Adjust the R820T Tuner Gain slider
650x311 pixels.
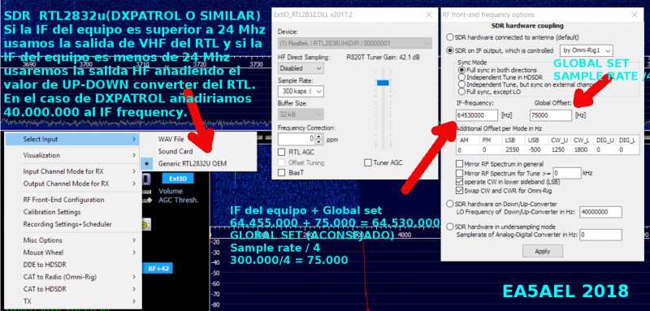click(383, 83)
